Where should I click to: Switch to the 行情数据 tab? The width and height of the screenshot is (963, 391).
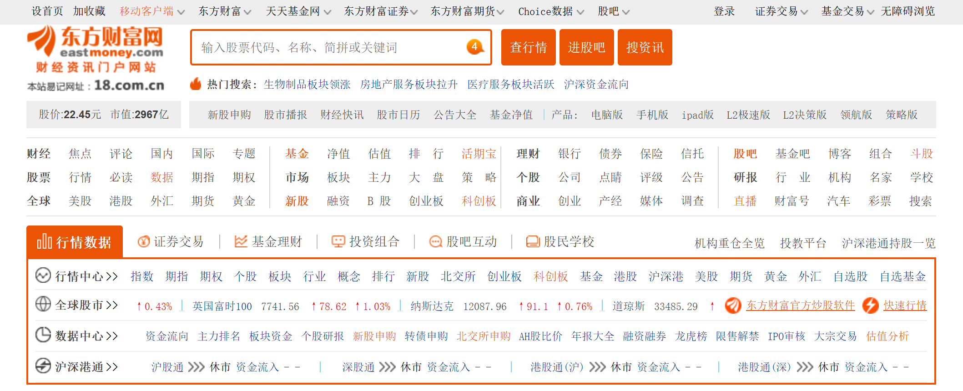(x=75, y=241)
